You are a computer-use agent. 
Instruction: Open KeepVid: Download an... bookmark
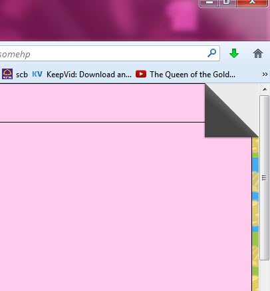click(89, 75)
